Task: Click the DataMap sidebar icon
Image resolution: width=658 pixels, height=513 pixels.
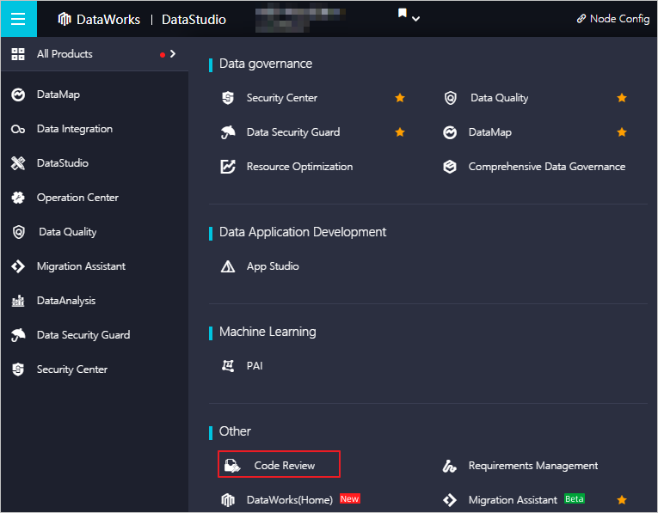Action: click(18, 95)
